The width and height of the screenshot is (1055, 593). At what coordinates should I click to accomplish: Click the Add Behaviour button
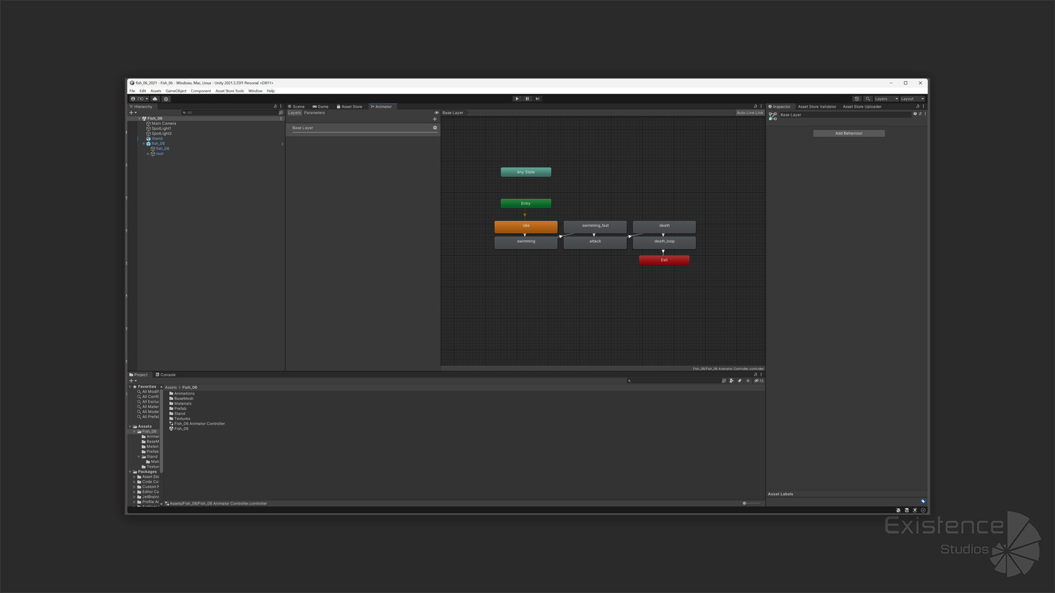[x=848, y=133]
